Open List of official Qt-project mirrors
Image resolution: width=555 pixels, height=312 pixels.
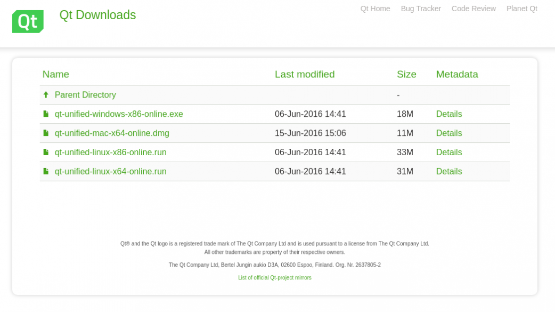point(275,278)
